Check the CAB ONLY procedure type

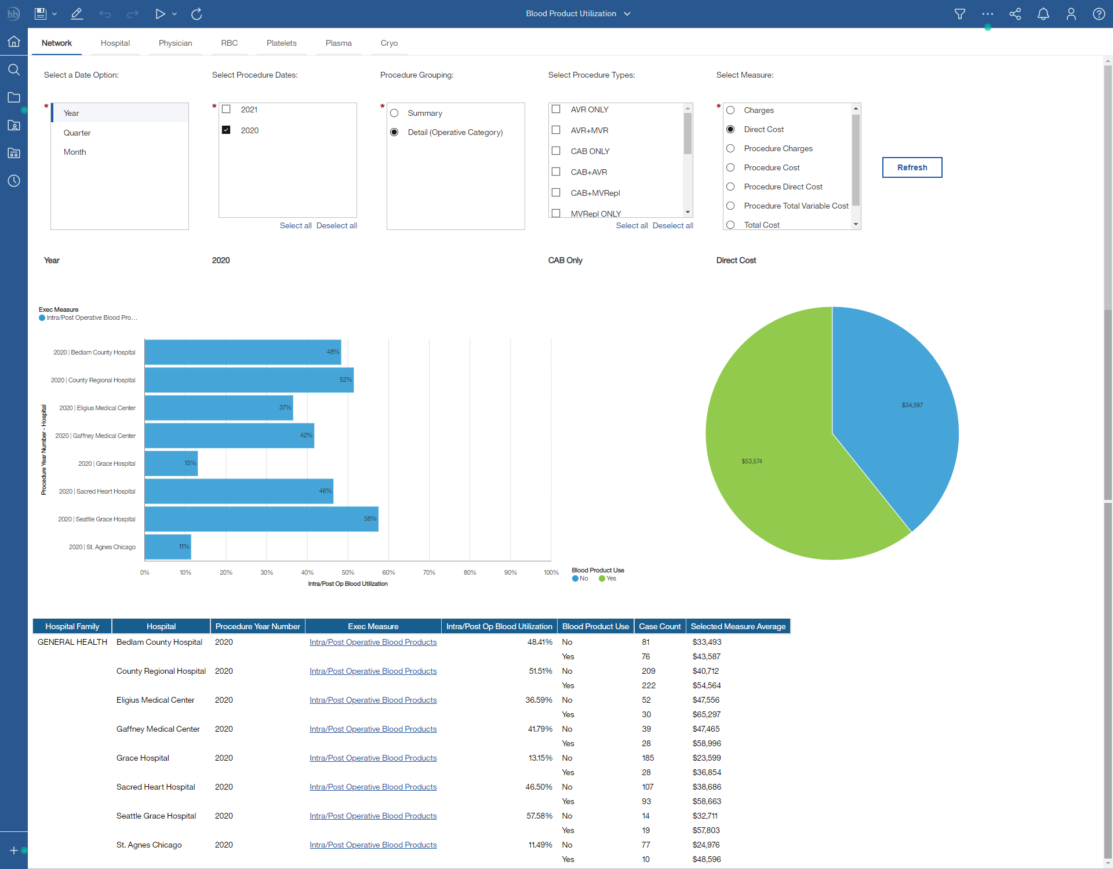[556, 151]
